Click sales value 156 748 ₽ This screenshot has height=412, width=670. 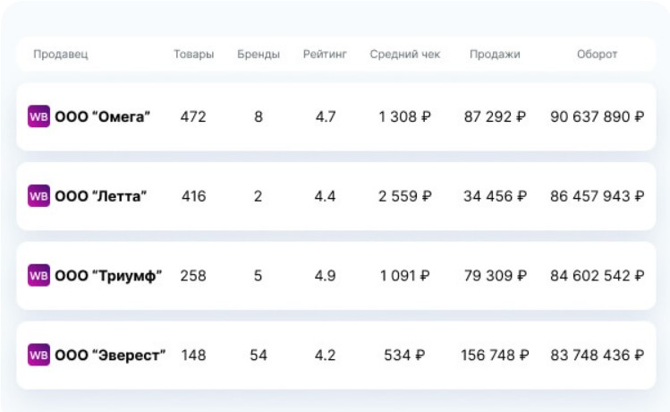coord(495,355)
